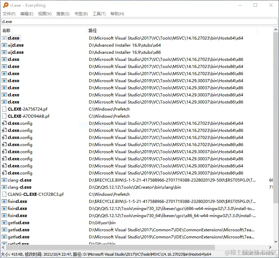The image size is (279, 258).
Task: Click path of cl.exe in 2019 Hostx64\x64
Action: (166, 81)
